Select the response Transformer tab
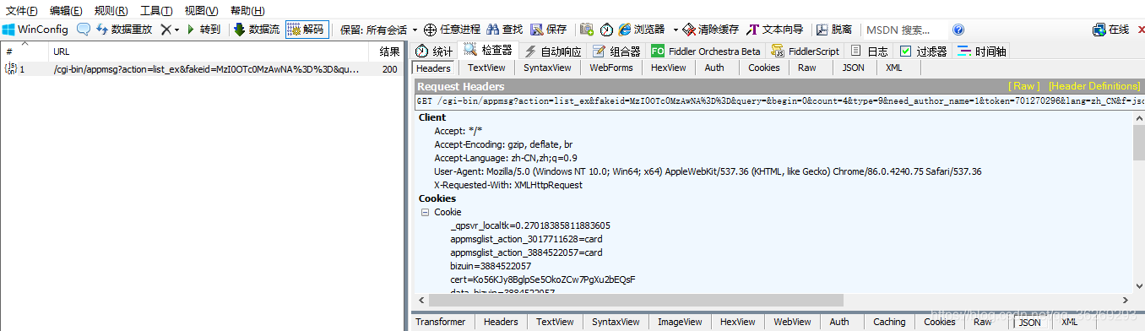This screenshot has width=1145, height=331. 440,322
